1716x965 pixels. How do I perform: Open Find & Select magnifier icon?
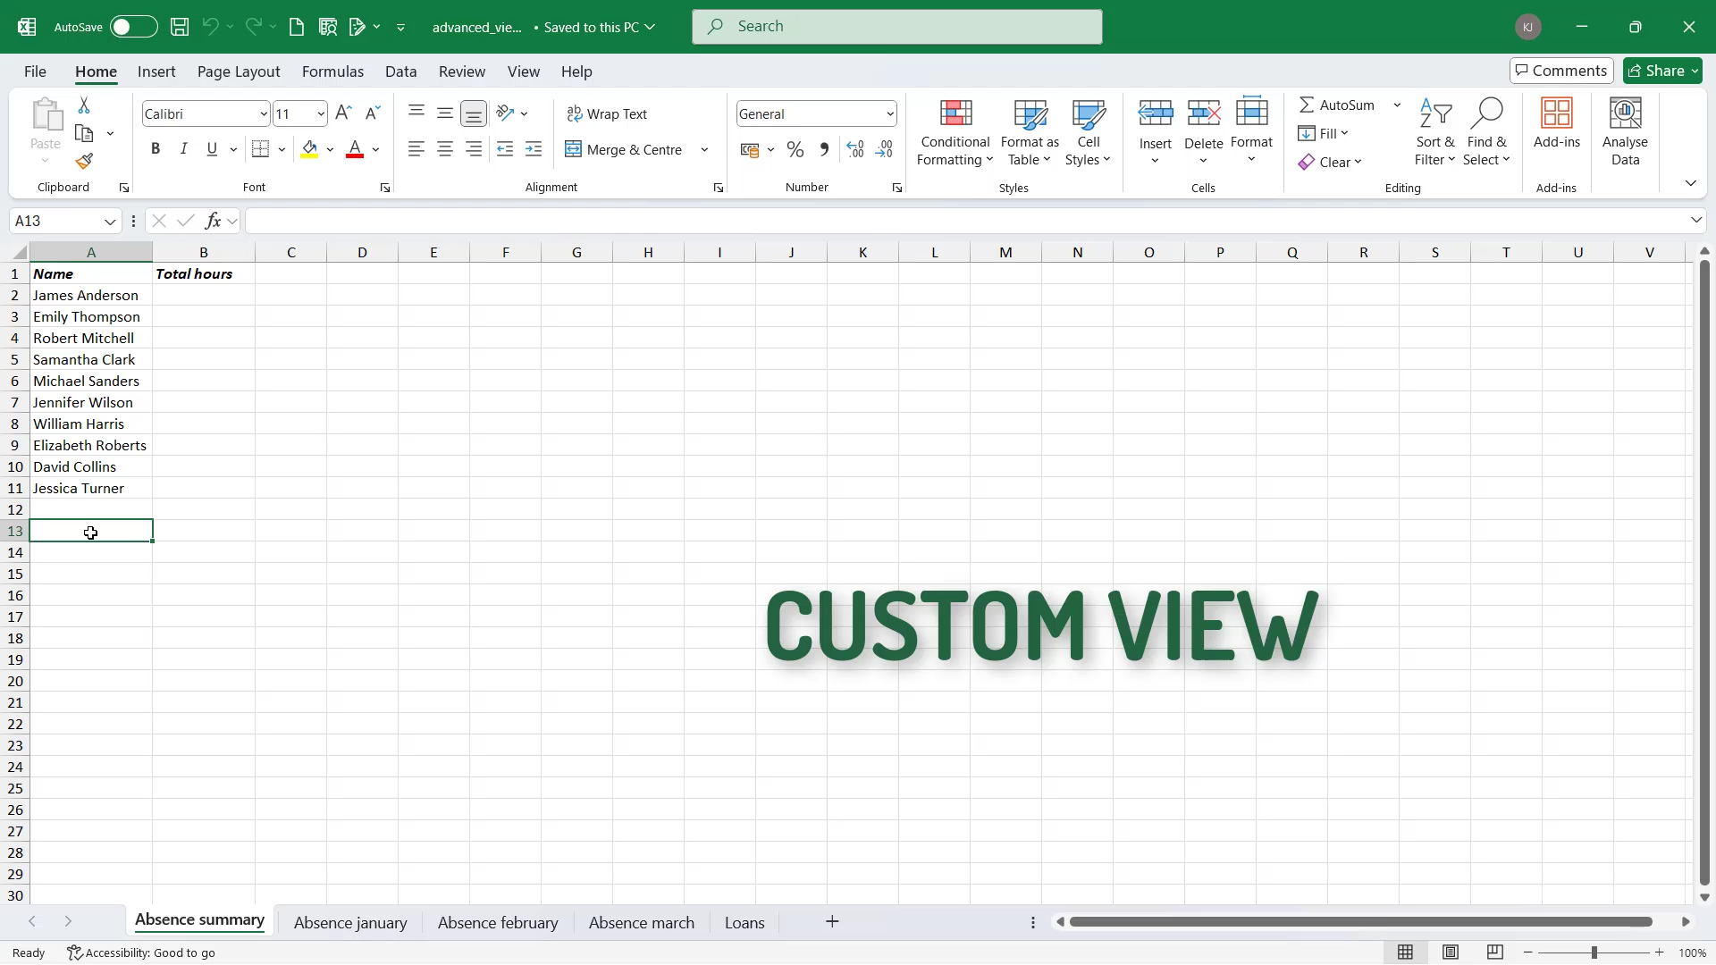[1486, 114]
